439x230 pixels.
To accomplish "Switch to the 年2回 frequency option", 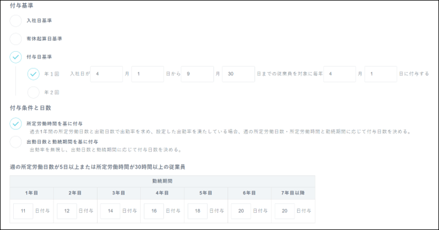I will 34,92.
